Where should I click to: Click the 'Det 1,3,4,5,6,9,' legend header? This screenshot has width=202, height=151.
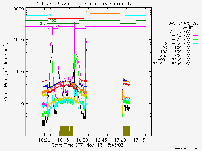coord(183,23)
